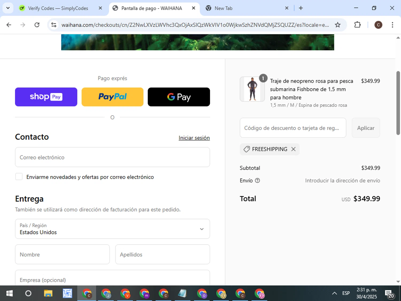
Task: Click the address bar URL
Action: point(195,25)
